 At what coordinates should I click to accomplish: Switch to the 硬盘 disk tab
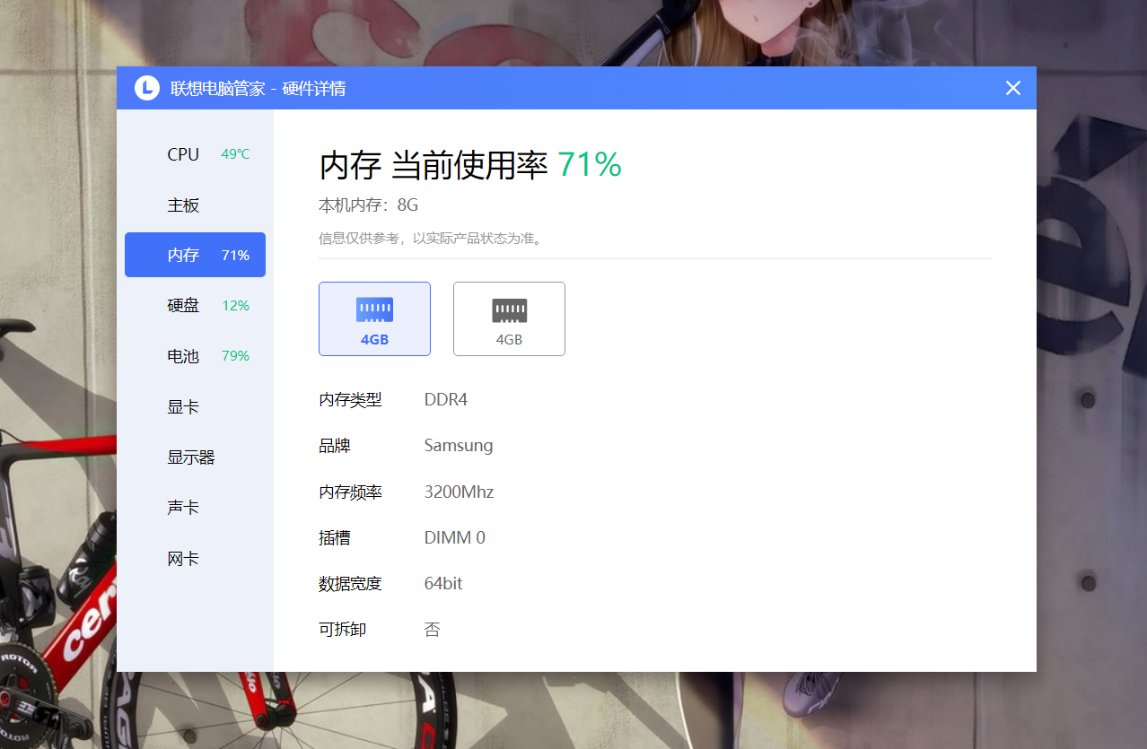tap(195, 305)
